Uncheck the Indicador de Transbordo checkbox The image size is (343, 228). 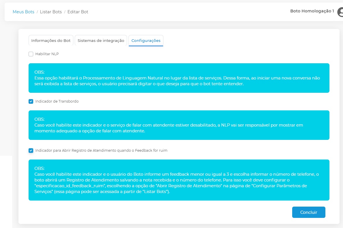[x=31, y=101]
